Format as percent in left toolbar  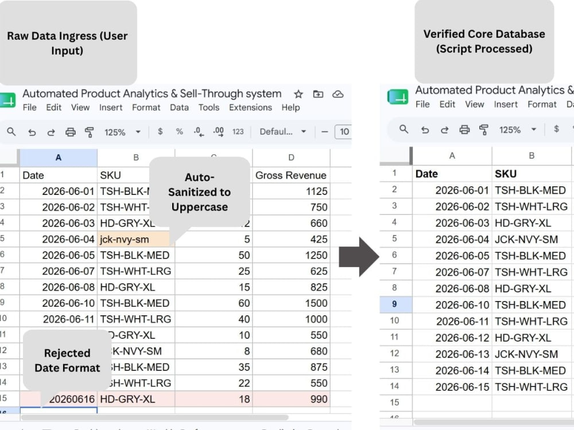(179, 132)
